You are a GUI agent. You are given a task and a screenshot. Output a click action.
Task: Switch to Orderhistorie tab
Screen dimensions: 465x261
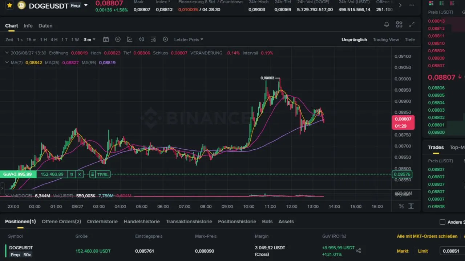click(102, 221)
